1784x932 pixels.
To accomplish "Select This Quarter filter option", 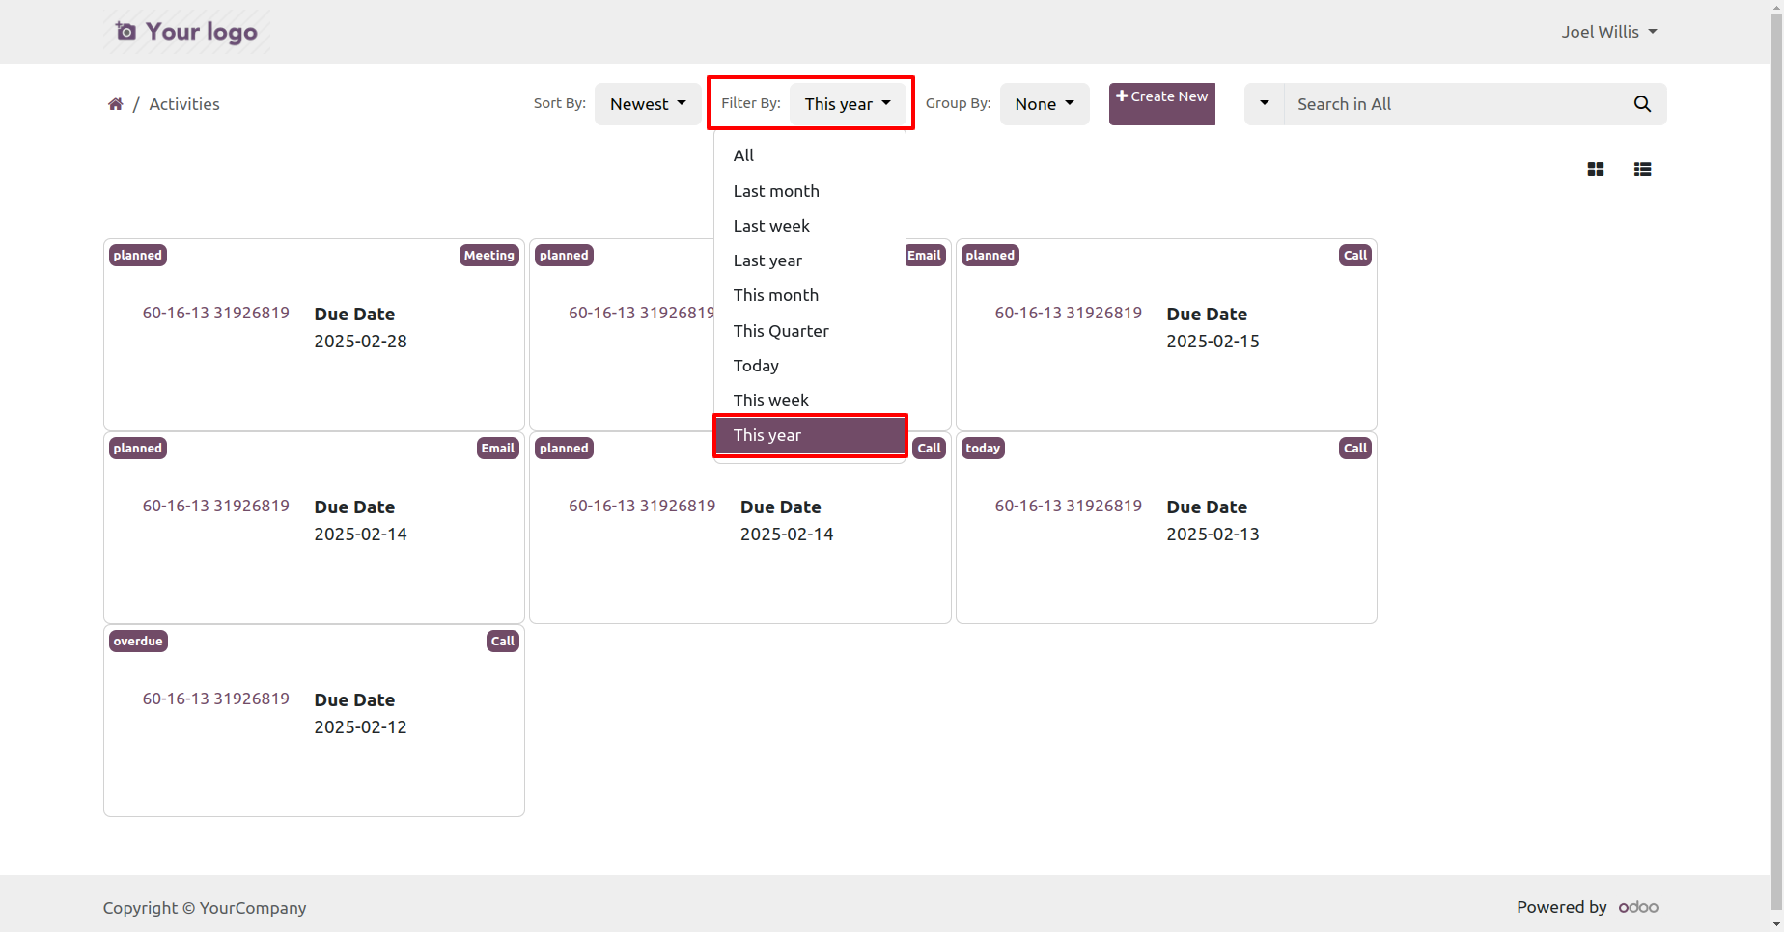I will 810,331.
